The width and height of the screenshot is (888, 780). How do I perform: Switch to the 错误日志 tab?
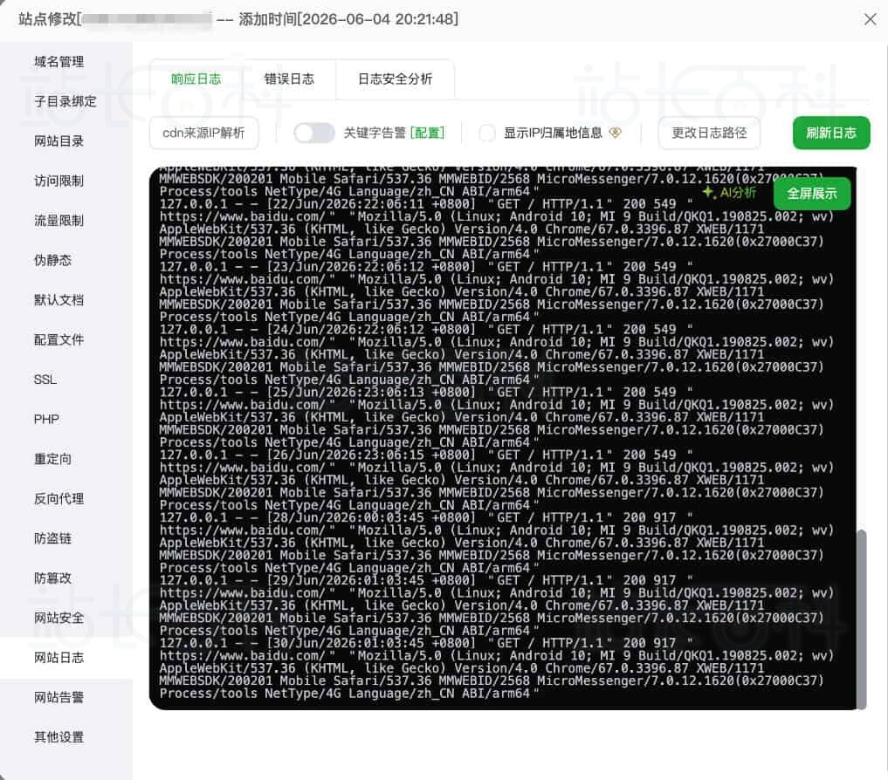(289, 79)
